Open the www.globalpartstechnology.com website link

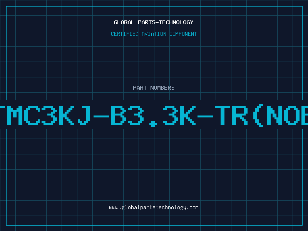coord(154,208)
